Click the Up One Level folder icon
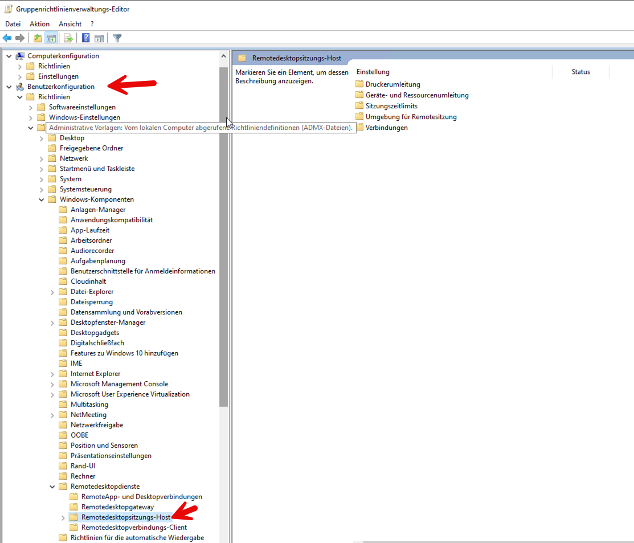This screenshot has height=543, width=634. [x=38, y=38]
